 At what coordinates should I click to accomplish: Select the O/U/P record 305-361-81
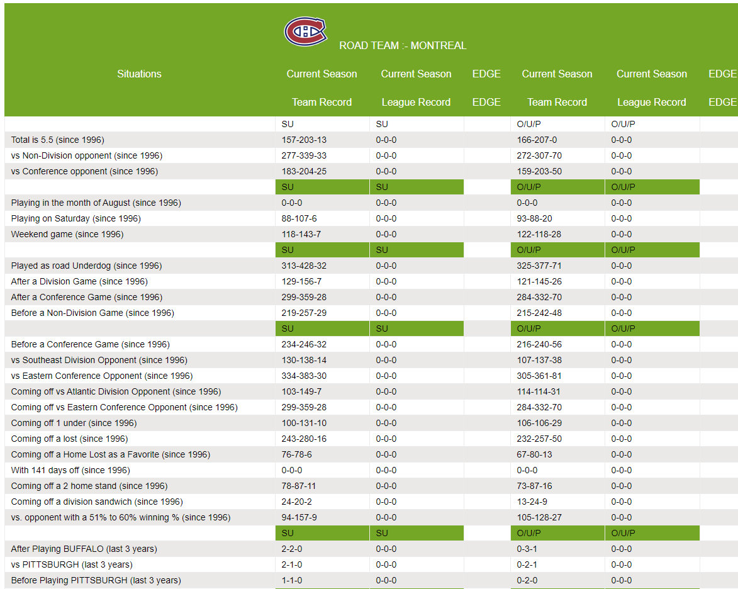tap(539, 376)
